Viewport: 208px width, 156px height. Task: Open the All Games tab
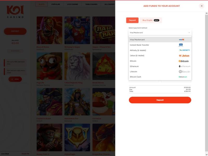[x=109, y=4]
